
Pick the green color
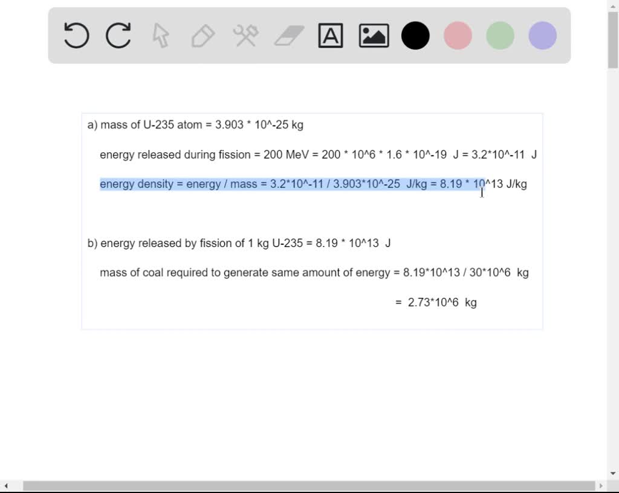tap(499, 36)
